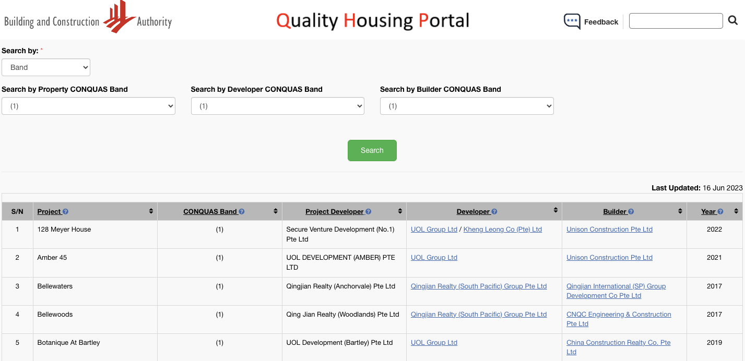Click year 2021 in Amber 45 row
Image resolution: width=745 pixels, height=361 pixels.
714,258
